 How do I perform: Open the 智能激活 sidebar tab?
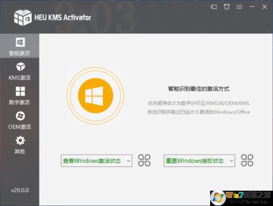pyautogui.click(x=20, y=46)
